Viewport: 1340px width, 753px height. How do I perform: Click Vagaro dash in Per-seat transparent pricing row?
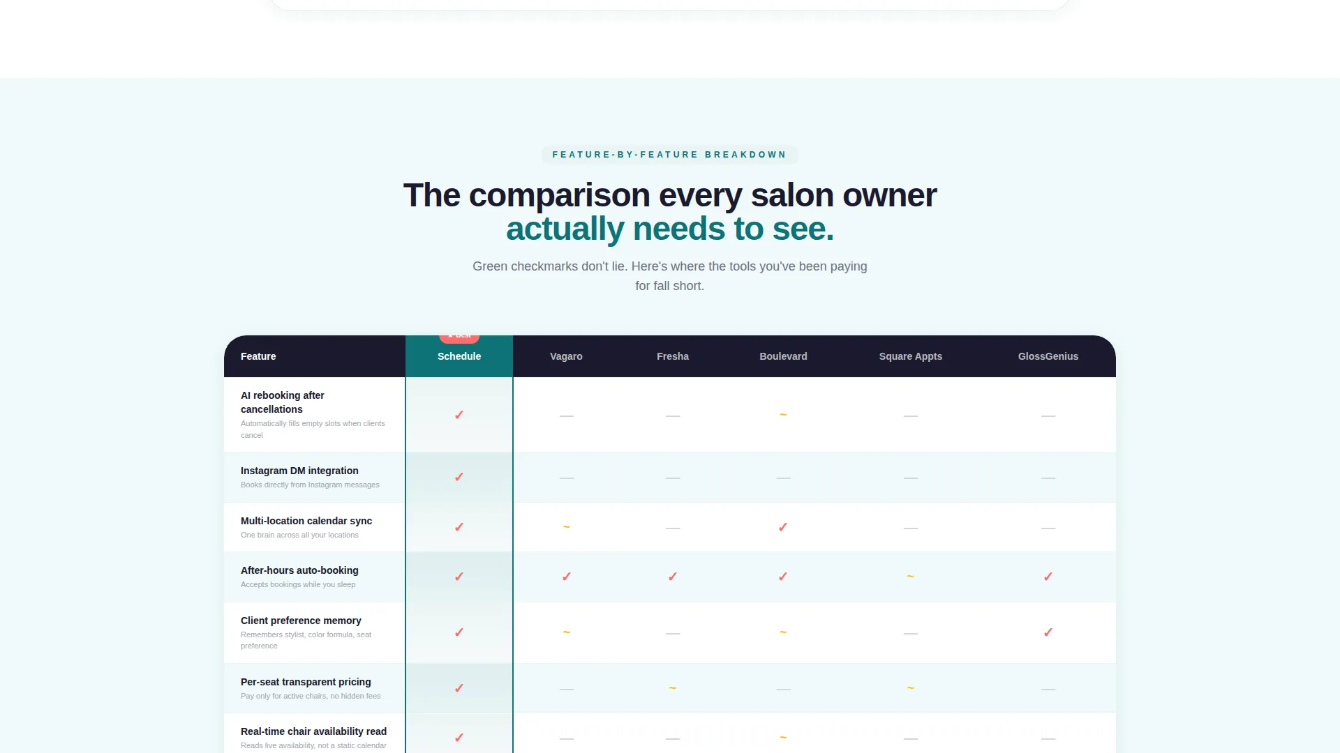tap(566, 689)
